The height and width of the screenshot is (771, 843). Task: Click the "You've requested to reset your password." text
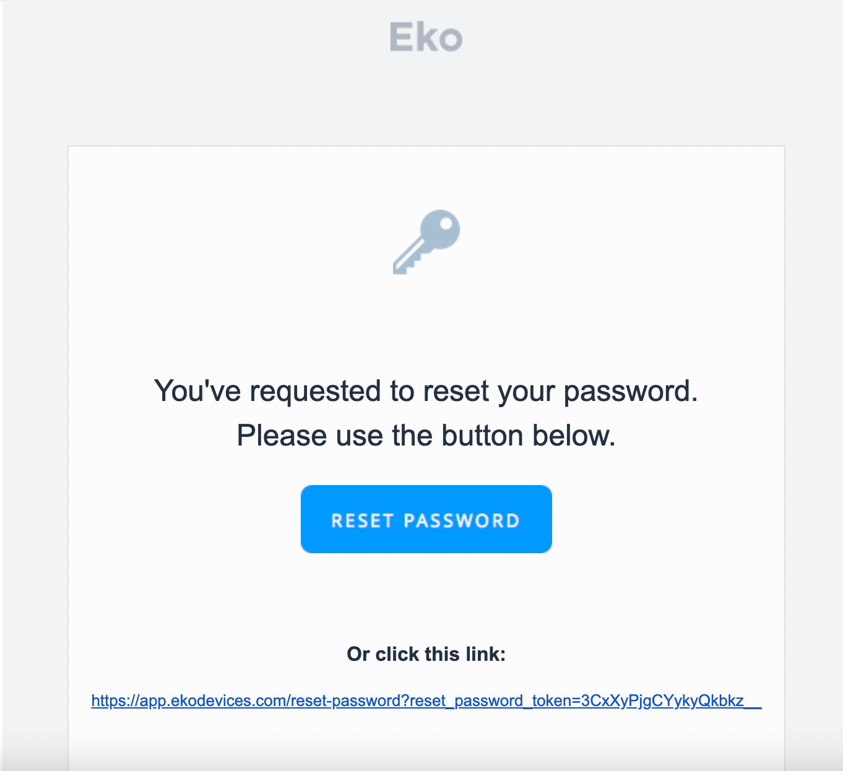[426, 391]
